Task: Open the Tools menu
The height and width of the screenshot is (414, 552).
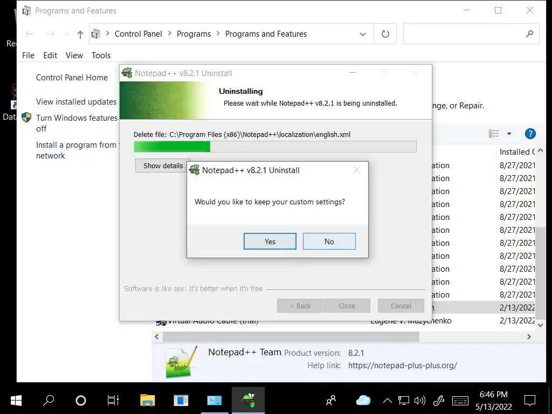Action: pos(101,56)
